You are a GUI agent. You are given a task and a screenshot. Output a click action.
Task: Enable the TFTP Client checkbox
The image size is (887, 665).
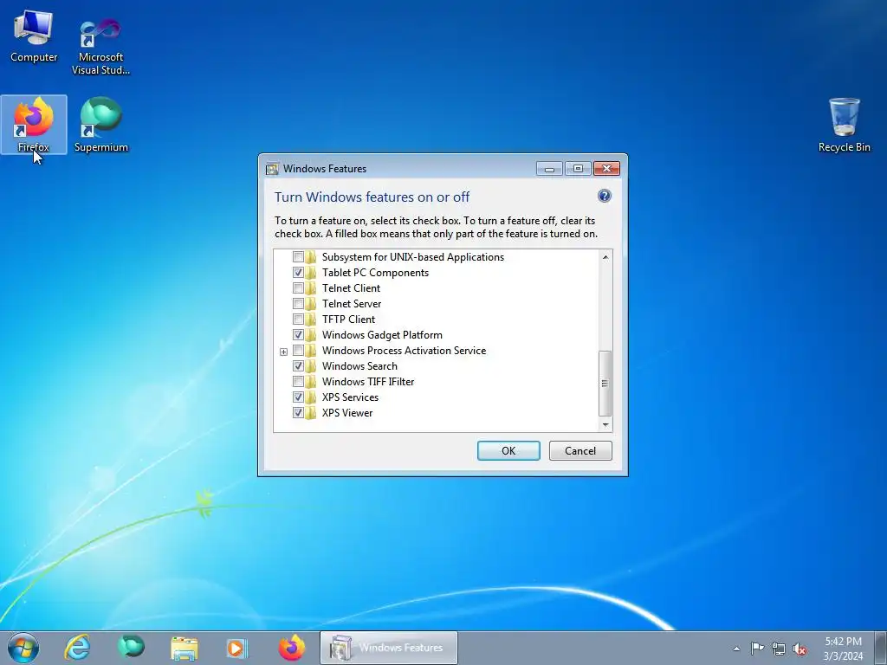coord(298,319)
